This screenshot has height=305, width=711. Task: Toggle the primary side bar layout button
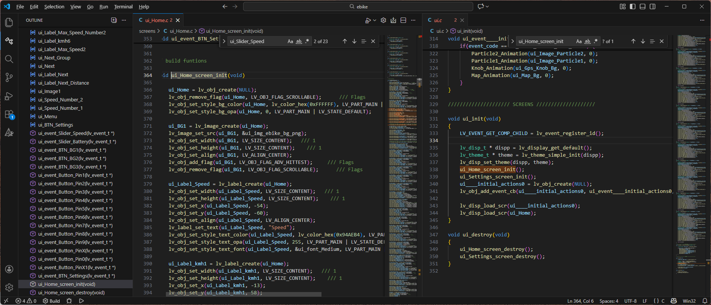pos(633,6)
